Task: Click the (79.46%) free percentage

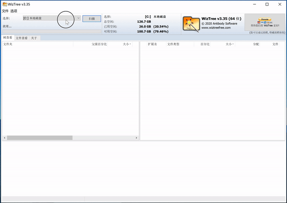Action: (x=161, y=32)
